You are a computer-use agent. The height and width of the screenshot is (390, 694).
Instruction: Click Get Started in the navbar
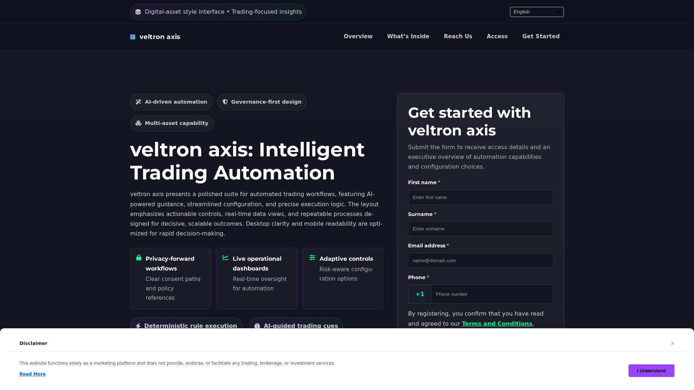point(541,36)
